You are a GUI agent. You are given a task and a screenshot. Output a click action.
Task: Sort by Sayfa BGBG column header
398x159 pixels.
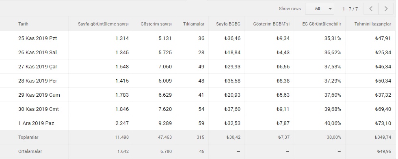pyautogui.click(x=228, y=24)
